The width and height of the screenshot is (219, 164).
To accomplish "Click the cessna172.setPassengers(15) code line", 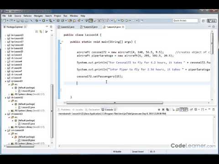I will tap(99, 77).
